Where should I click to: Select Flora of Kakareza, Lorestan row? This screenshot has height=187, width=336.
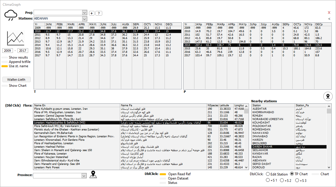tap(139, 154)
